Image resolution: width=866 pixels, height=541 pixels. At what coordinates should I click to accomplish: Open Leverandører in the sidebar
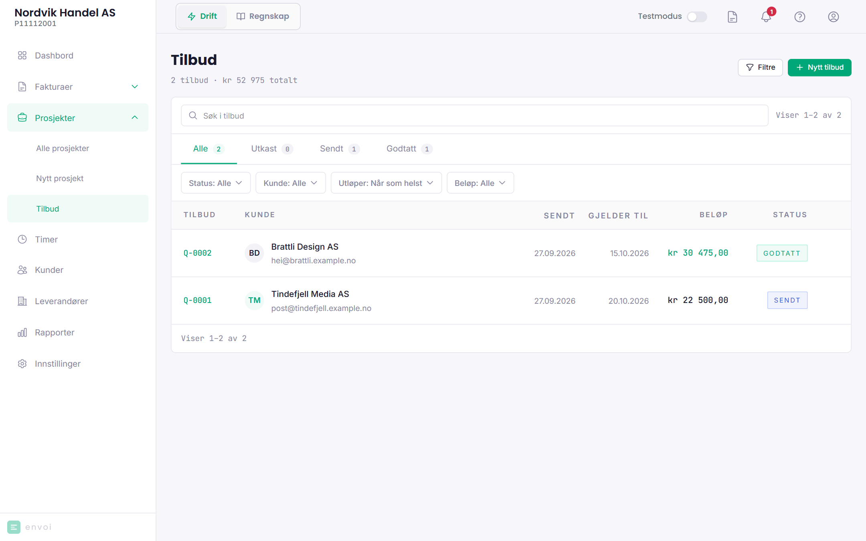coord(78,301)
